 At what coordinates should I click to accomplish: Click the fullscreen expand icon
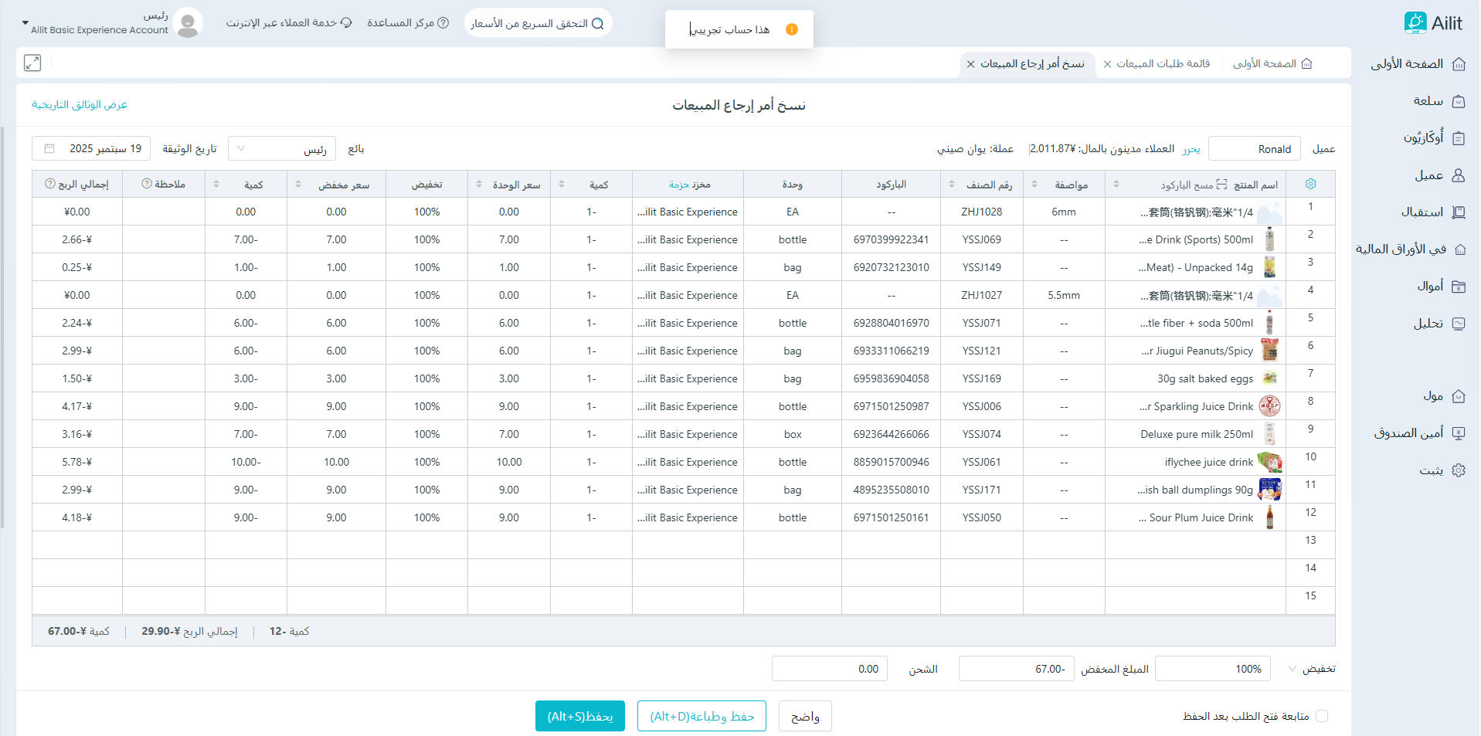32,63
